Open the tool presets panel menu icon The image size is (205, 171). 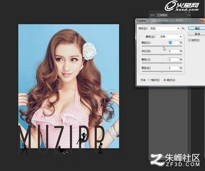[189, 15]
